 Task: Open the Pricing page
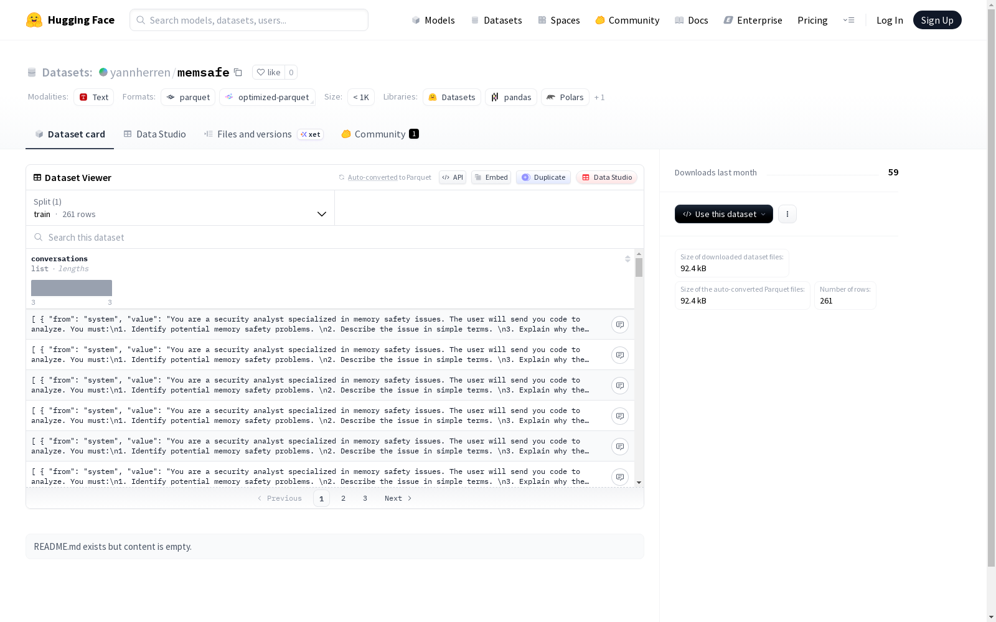(812, 20)
